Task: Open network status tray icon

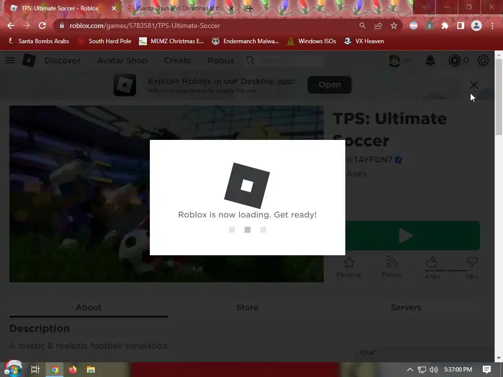Action: pyautogui.click(x=422, y=370)
